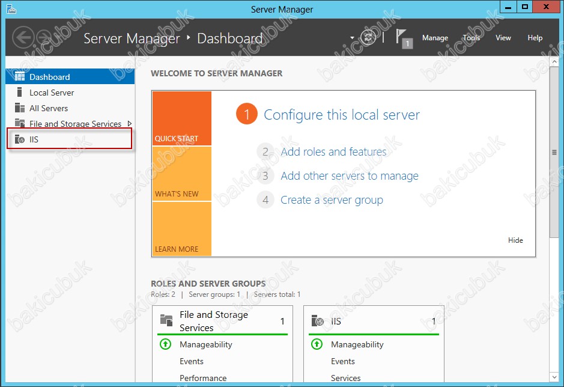Open the address bar dropdown arrow
This screenshot has height=387, width=564.
(352, 38)
